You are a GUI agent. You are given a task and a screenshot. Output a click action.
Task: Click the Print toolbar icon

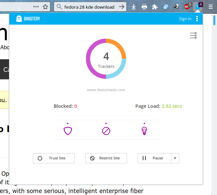pos(144,7)
